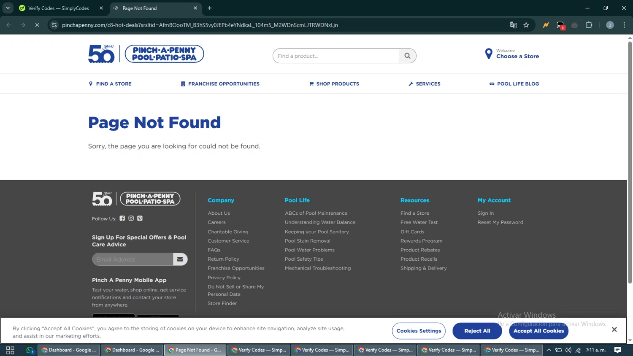
Task: Open the taskbar volume icon
Action: tap(568, 350)
